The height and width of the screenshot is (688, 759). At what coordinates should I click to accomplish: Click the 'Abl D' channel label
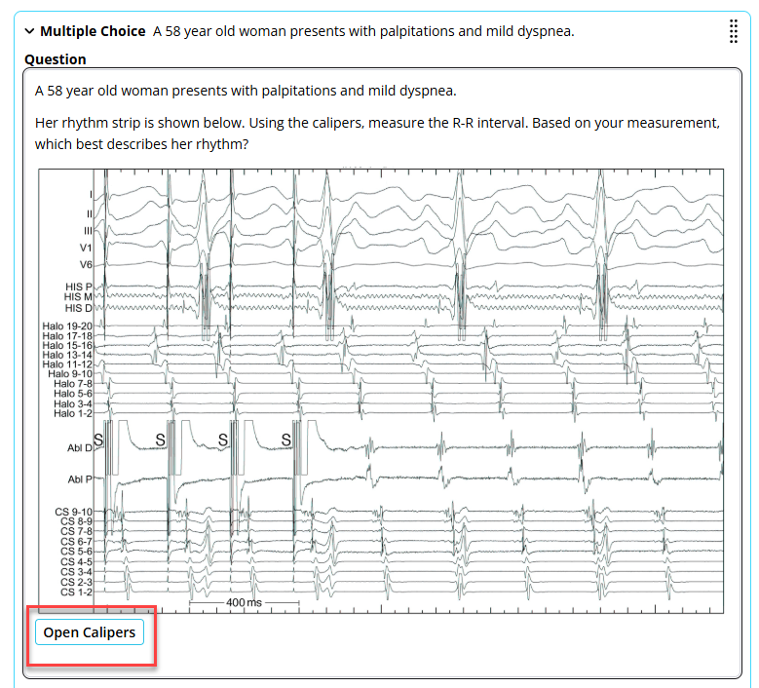(x=79, y=448)
